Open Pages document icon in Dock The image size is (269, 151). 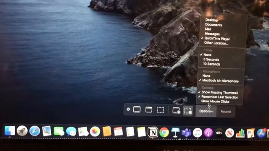pos(251,133)
